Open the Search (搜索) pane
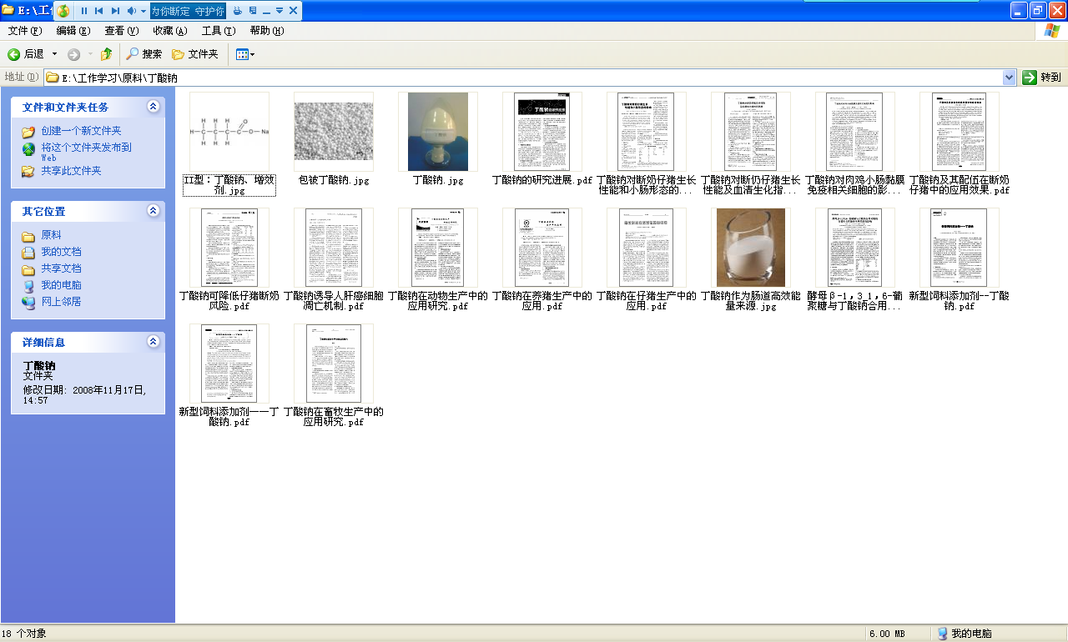 pos(144,54)
